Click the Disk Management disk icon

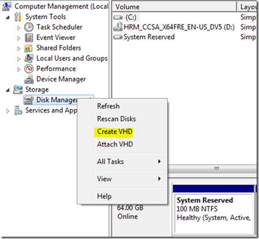pyautogui.click(x=29, y=100)
